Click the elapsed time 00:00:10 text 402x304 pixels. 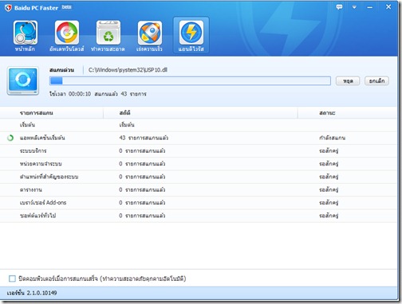(x=80, y=94)
